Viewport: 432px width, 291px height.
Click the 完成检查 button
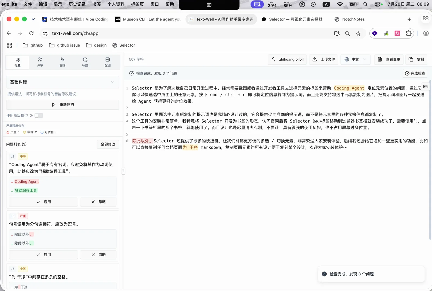pyautogui.click(x=415, y=73)
